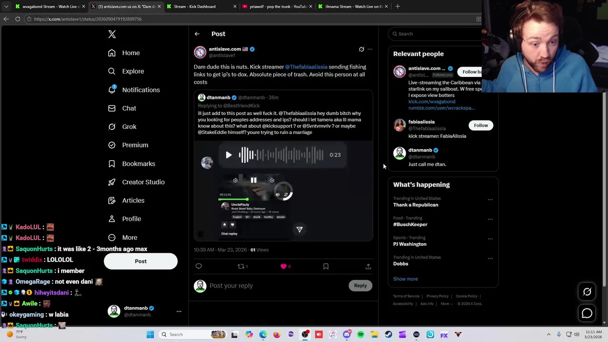The height and width of the screenshot is (342, 608).
Task: Click the browser address bar URL
Action: 88,19
